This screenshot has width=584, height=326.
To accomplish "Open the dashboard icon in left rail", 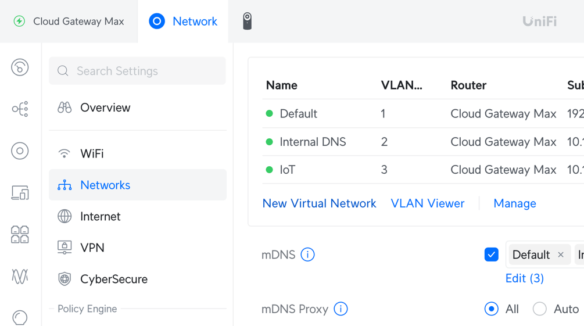I will pos(20,67).
